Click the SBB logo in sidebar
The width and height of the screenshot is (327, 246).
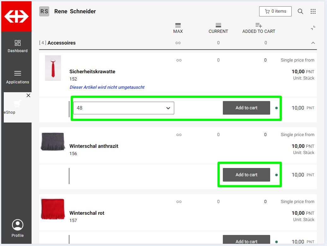16,16
